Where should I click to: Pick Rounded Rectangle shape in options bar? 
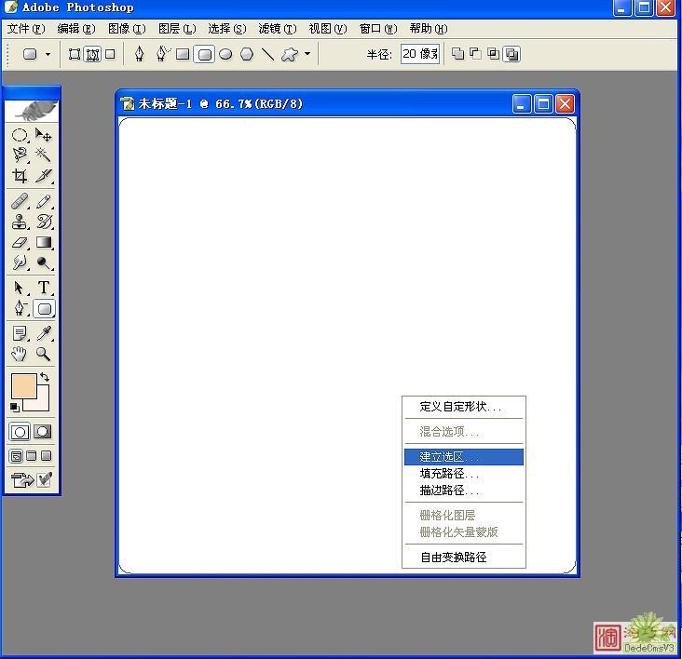coord(204,54)
